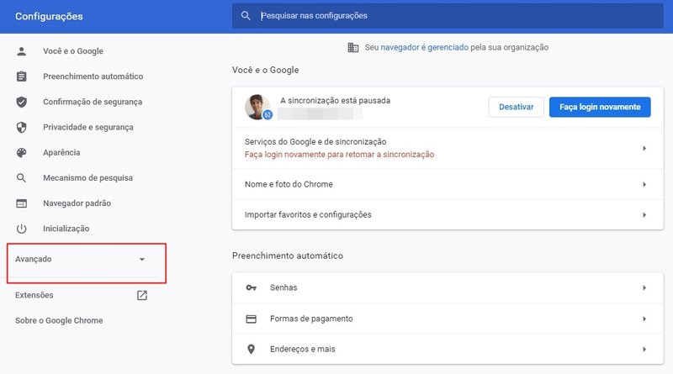
Task: Click the Avançado label
Action: tap(33, 259)
